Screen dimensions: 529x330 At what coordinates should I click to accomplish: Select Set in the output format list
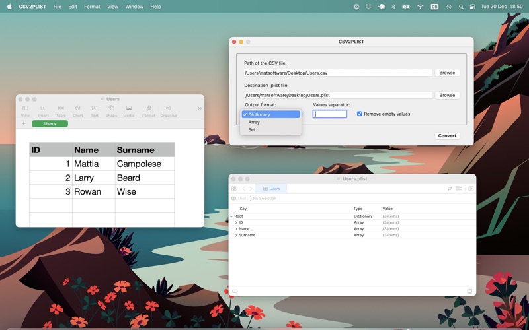point(270,129)
